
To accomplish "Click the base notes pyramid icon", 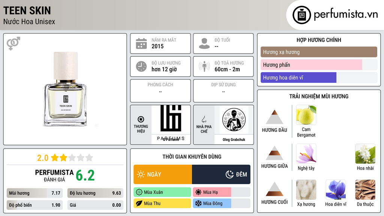I will [x=274, y=189].
